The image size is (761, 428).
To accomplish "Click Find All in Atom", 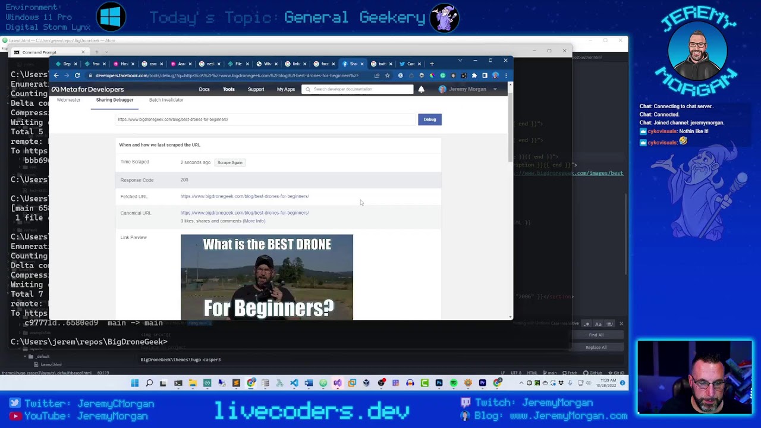I will pyautogui.click(x=596, y=335).
